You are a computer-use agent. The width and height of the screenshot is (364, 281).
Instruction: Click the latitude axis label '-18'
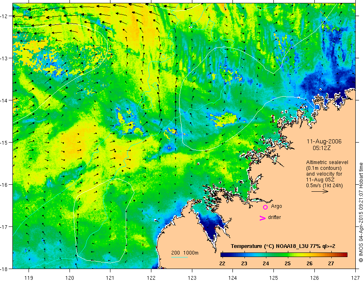(4, 269)
